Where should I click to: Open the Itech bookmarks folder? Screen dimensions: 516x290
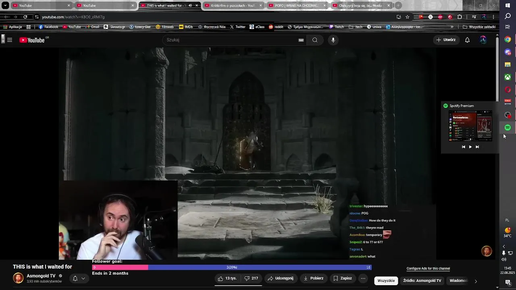[356, 27]
